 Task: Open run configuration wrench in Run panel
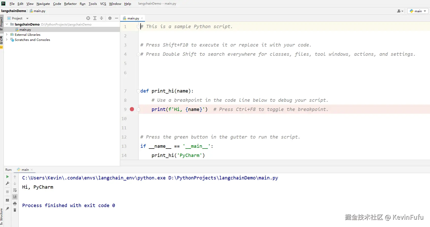[7, 183]
